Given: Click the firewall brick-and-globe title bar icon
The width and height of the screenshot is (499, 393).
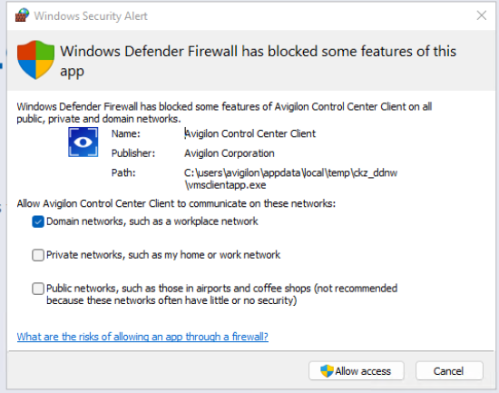Looking at the screenshot, I should pyautogui.click(x=22, y=15).
